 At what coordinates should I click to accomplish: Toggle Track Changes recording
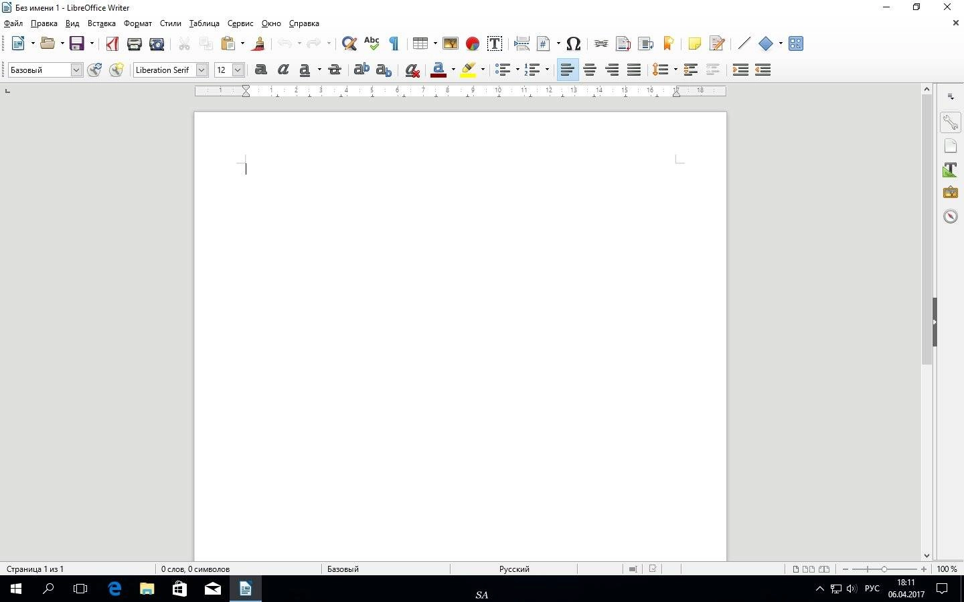[717, 44]
